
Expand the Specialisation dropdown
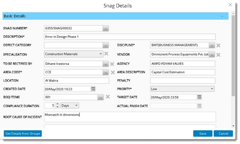click(100, 54)
